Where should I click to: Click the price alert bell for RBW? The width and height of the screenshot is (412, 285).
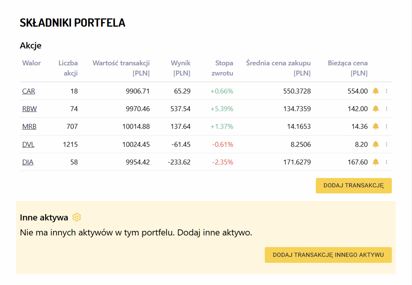point(376,109)
